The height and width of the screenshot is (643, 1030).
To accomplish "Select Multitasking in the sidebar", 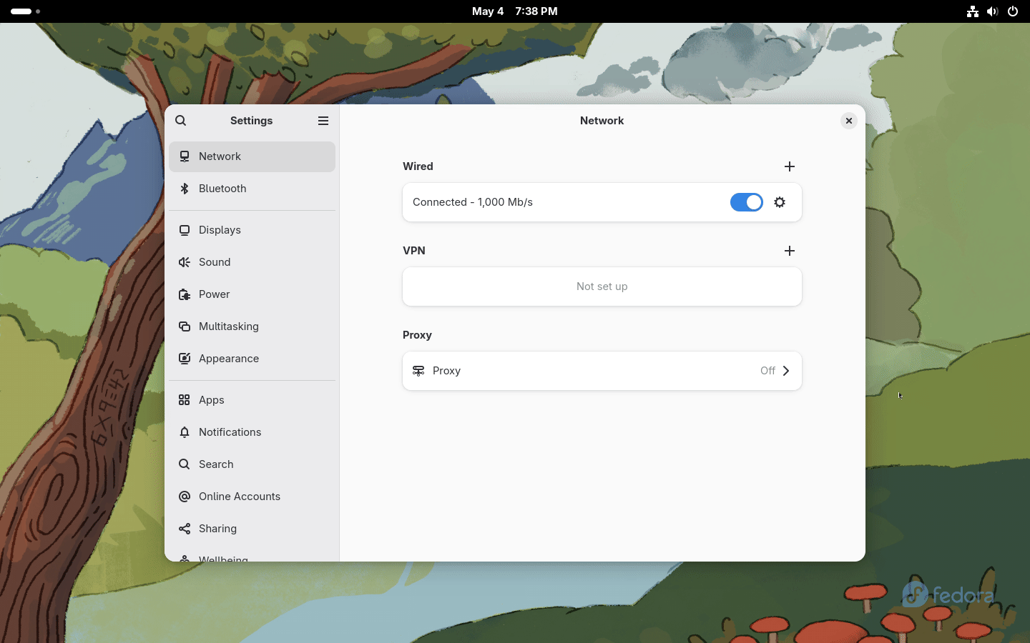I will tap(252, 327).
